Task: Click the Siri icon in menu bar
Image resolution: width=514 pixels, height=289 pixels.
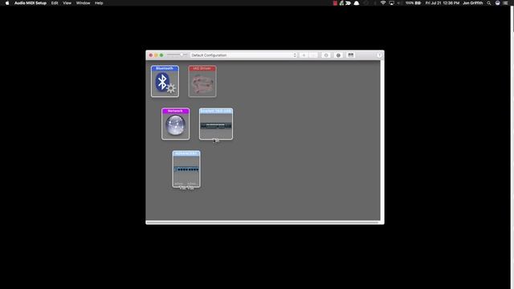Action: point(497,3)
